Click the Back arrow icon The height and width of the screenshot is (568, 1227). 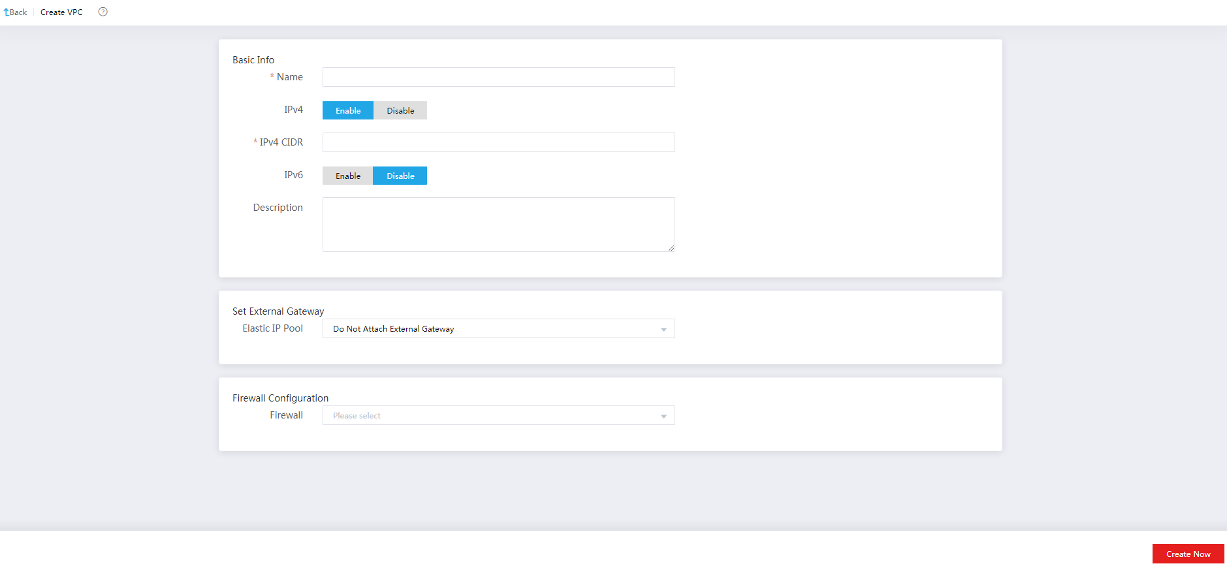click(x=7, y=12)
